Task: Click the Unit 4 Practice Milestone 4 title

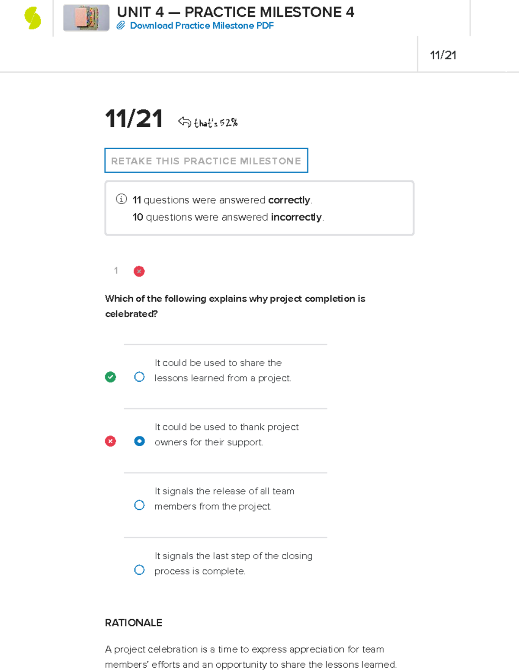Action: 235,12
